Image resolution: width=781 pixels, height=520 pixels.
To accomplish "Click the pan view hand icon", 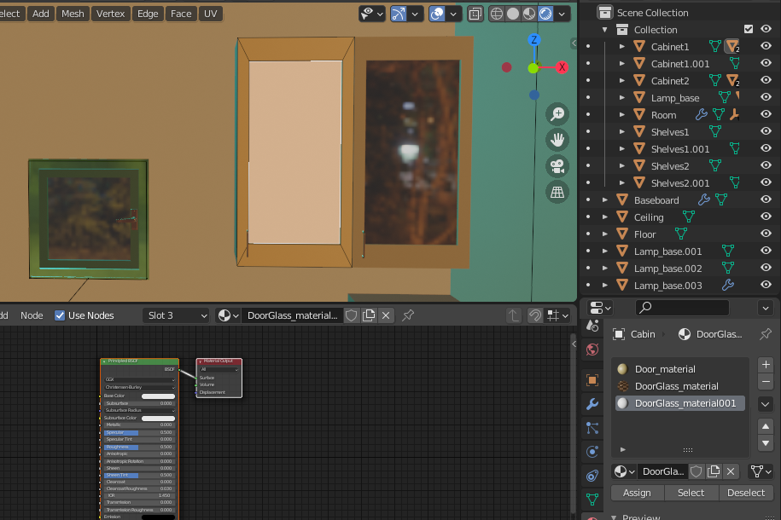I will click(557, 141).
